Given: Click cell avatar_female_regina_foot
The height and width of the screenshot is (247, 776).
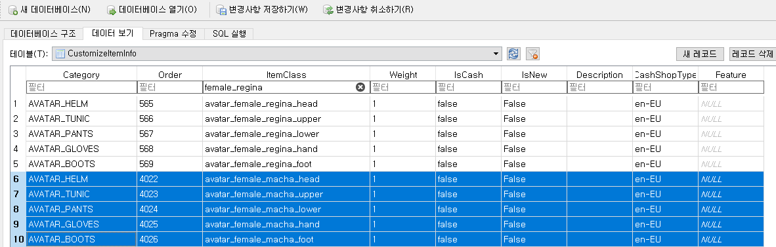Looking at the screenshot, I should (286, 164).
